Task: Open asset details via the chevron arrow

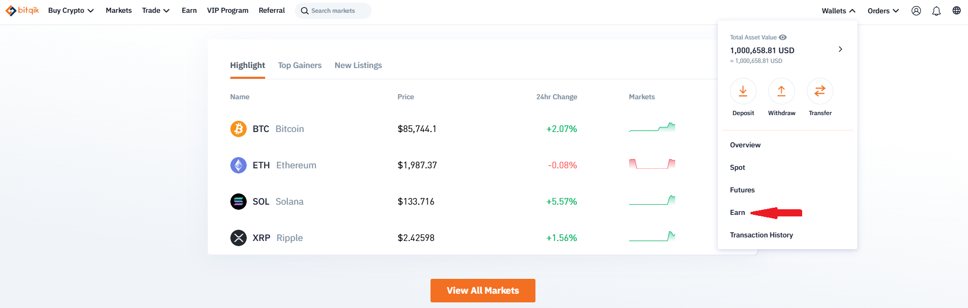Action: pyautogui.click(x=840, y=49)
